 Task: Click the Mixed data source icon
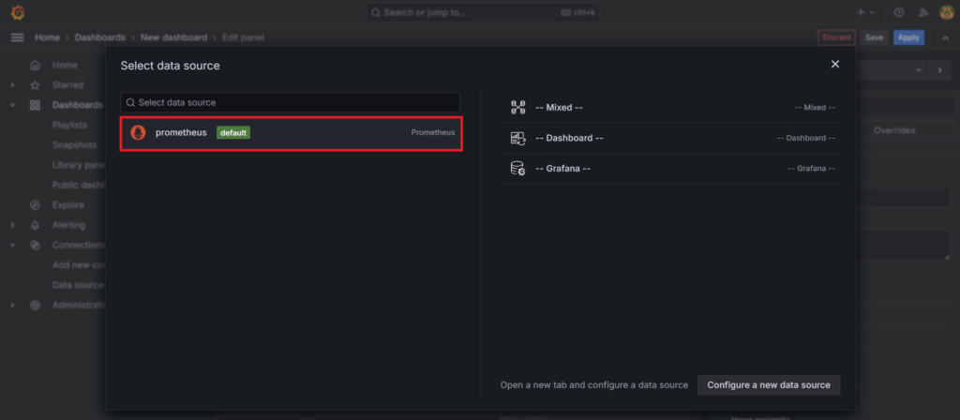click(x=517, y=107)
